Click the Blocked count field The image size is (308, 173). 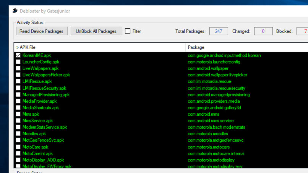coord(302,31)
